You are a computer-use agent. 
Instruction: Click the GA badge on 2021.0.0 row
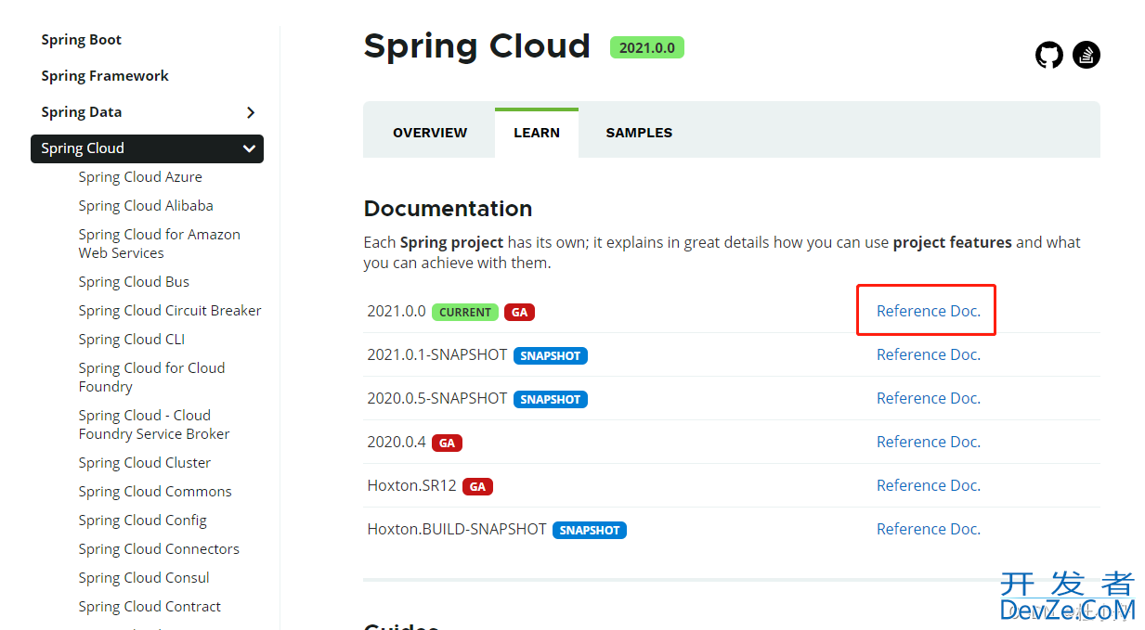(520, 312)
